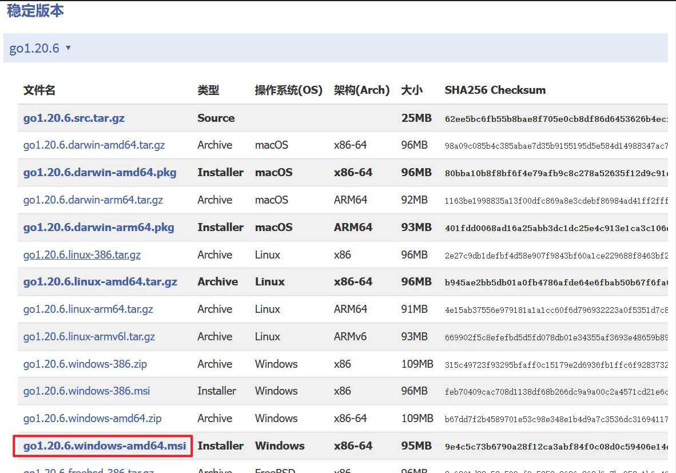Select x86 arch cell in windows-386.zip row
Image resolution: width=676 pixels, height=473 pixels.
click(343, 364)
